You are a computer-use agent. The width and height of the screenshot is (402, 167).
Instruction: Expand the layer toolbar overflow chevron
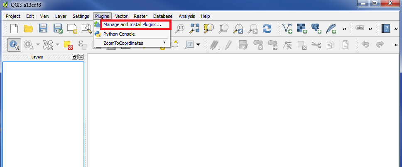pyautogui.click(x=345, y=29)
